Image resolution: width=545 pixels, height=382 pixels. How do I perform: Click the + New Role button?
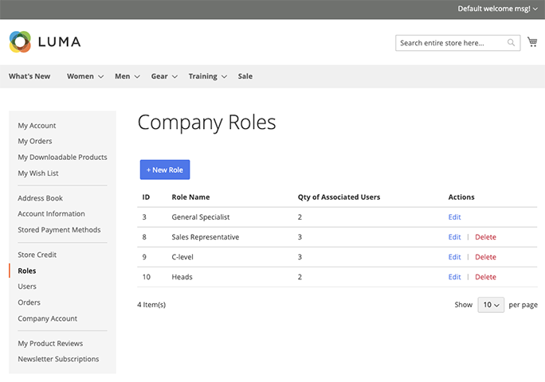(x=165, y=170)
